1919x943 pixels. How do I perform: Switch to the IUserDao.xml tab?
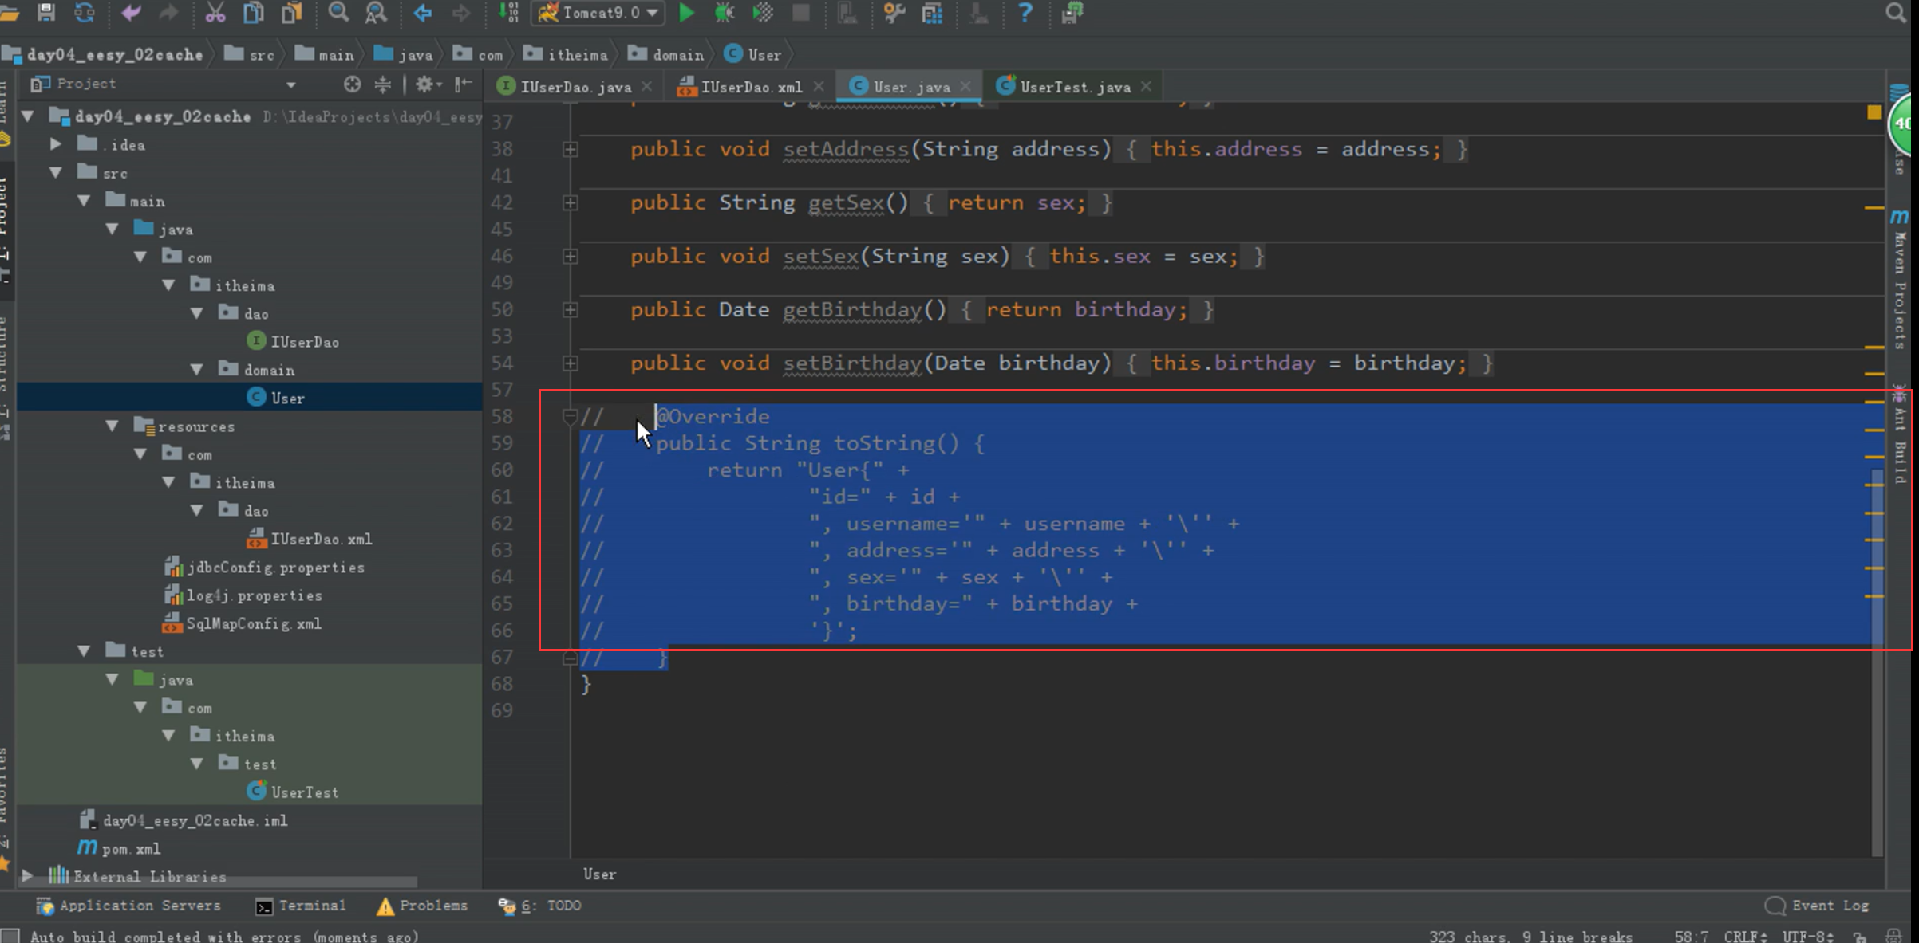(x=750, y=87)
